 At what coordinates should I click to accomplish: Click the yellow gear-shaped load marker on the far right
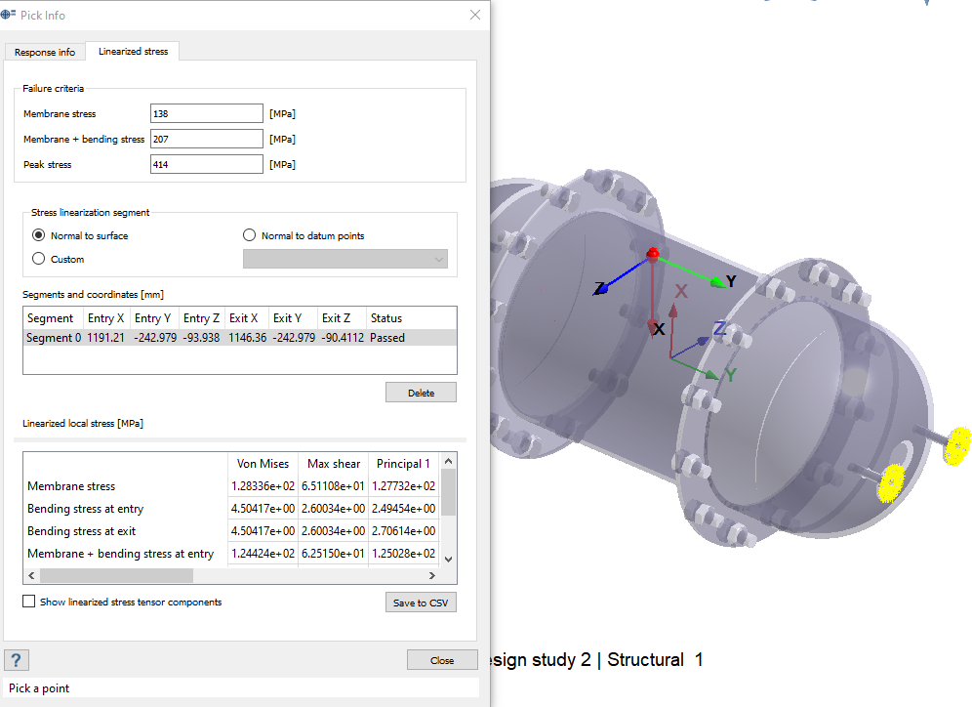[x=960, y=445]
